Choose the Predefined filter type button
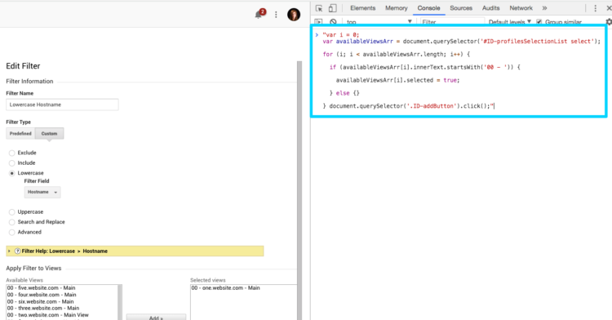The width and height of the screenshot is (612, 320). click(x=20, y=133)
